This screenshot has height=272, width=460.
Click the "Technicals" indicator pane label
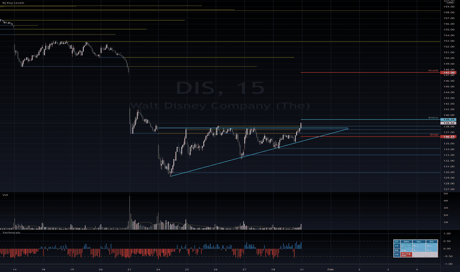pyautogui.click(x=11, y=232)
